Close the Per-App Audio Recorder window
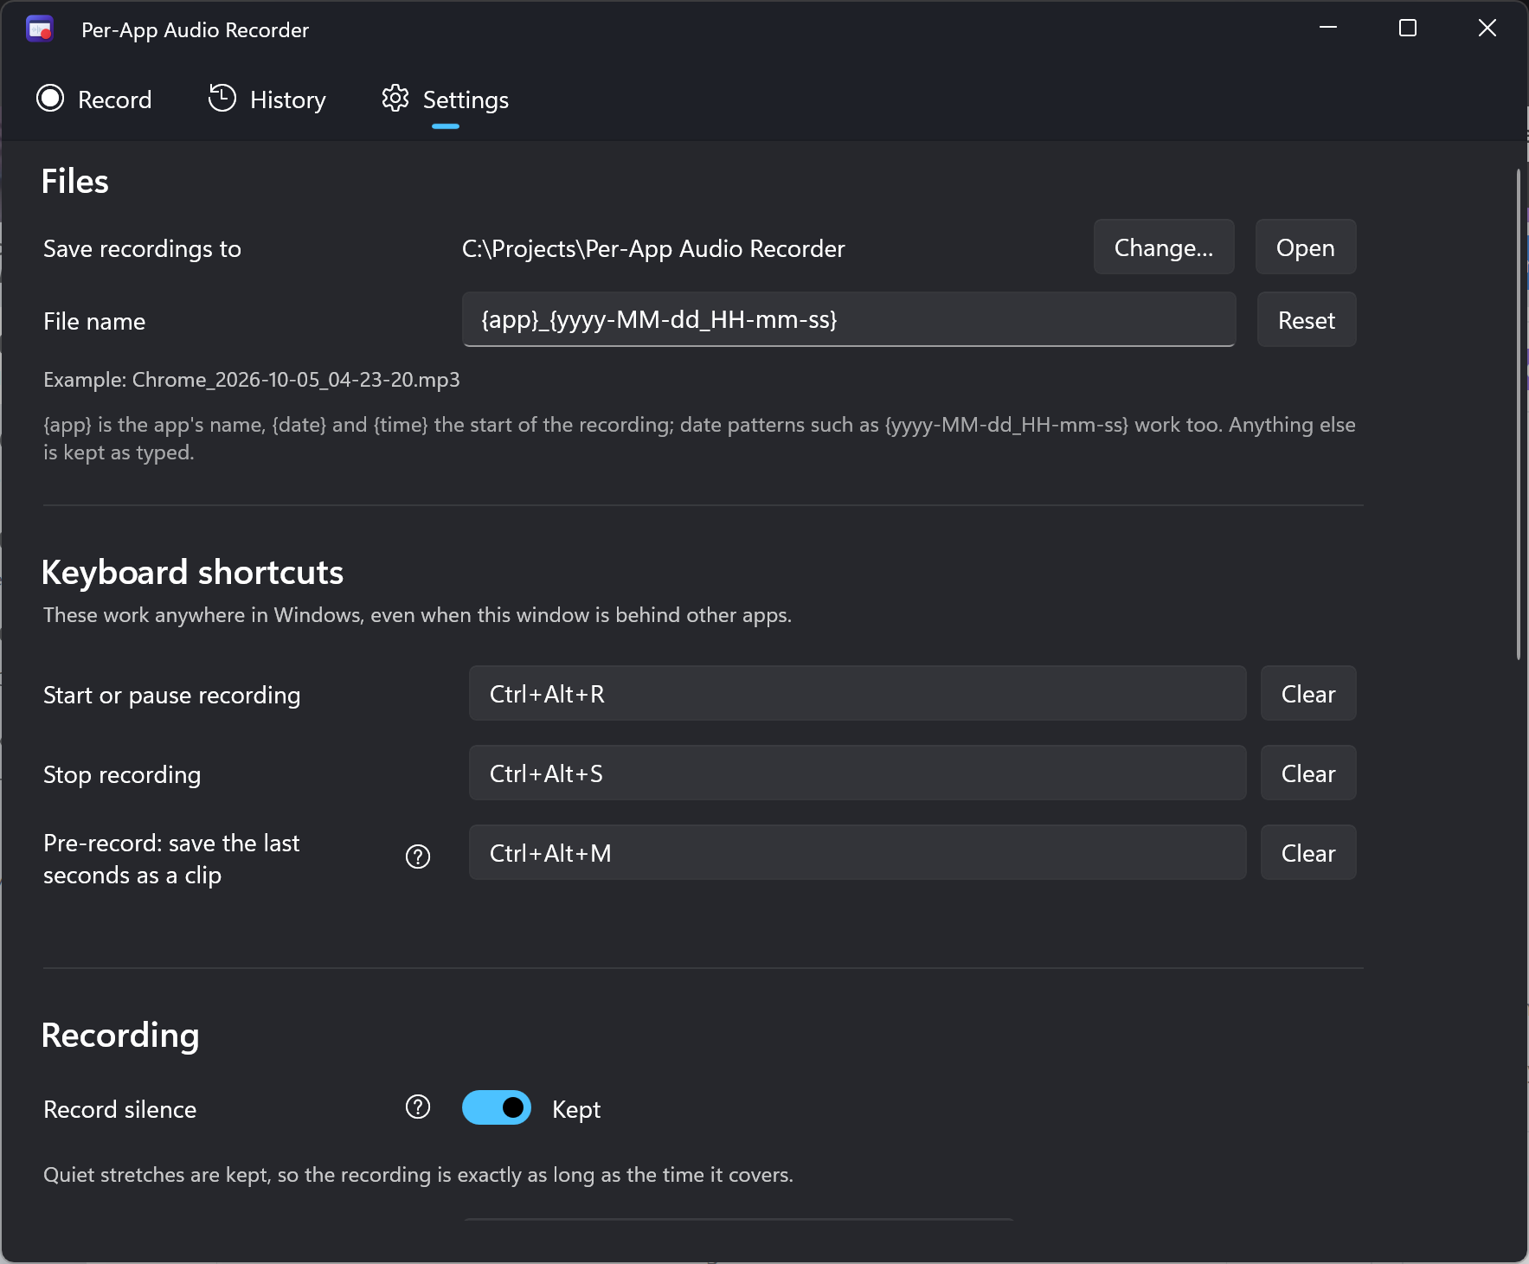Viewport: 1529px width, 1264px height. coord(1487,28)
